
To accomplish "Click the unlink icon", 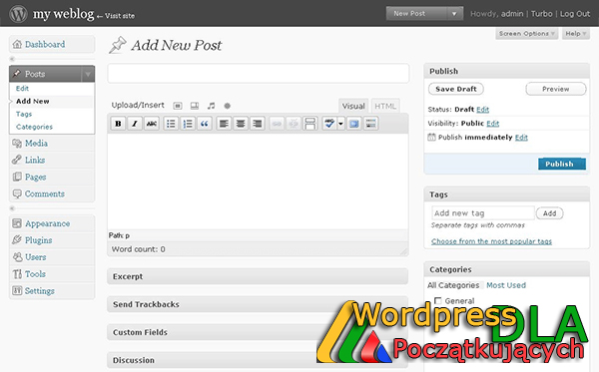I will (x=294, y=124).
